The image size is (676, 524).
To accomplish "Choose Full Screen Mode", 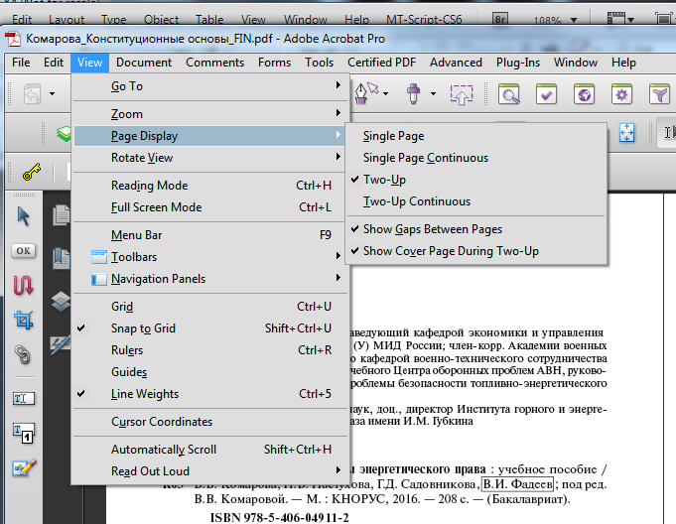I will coord(210,207).
